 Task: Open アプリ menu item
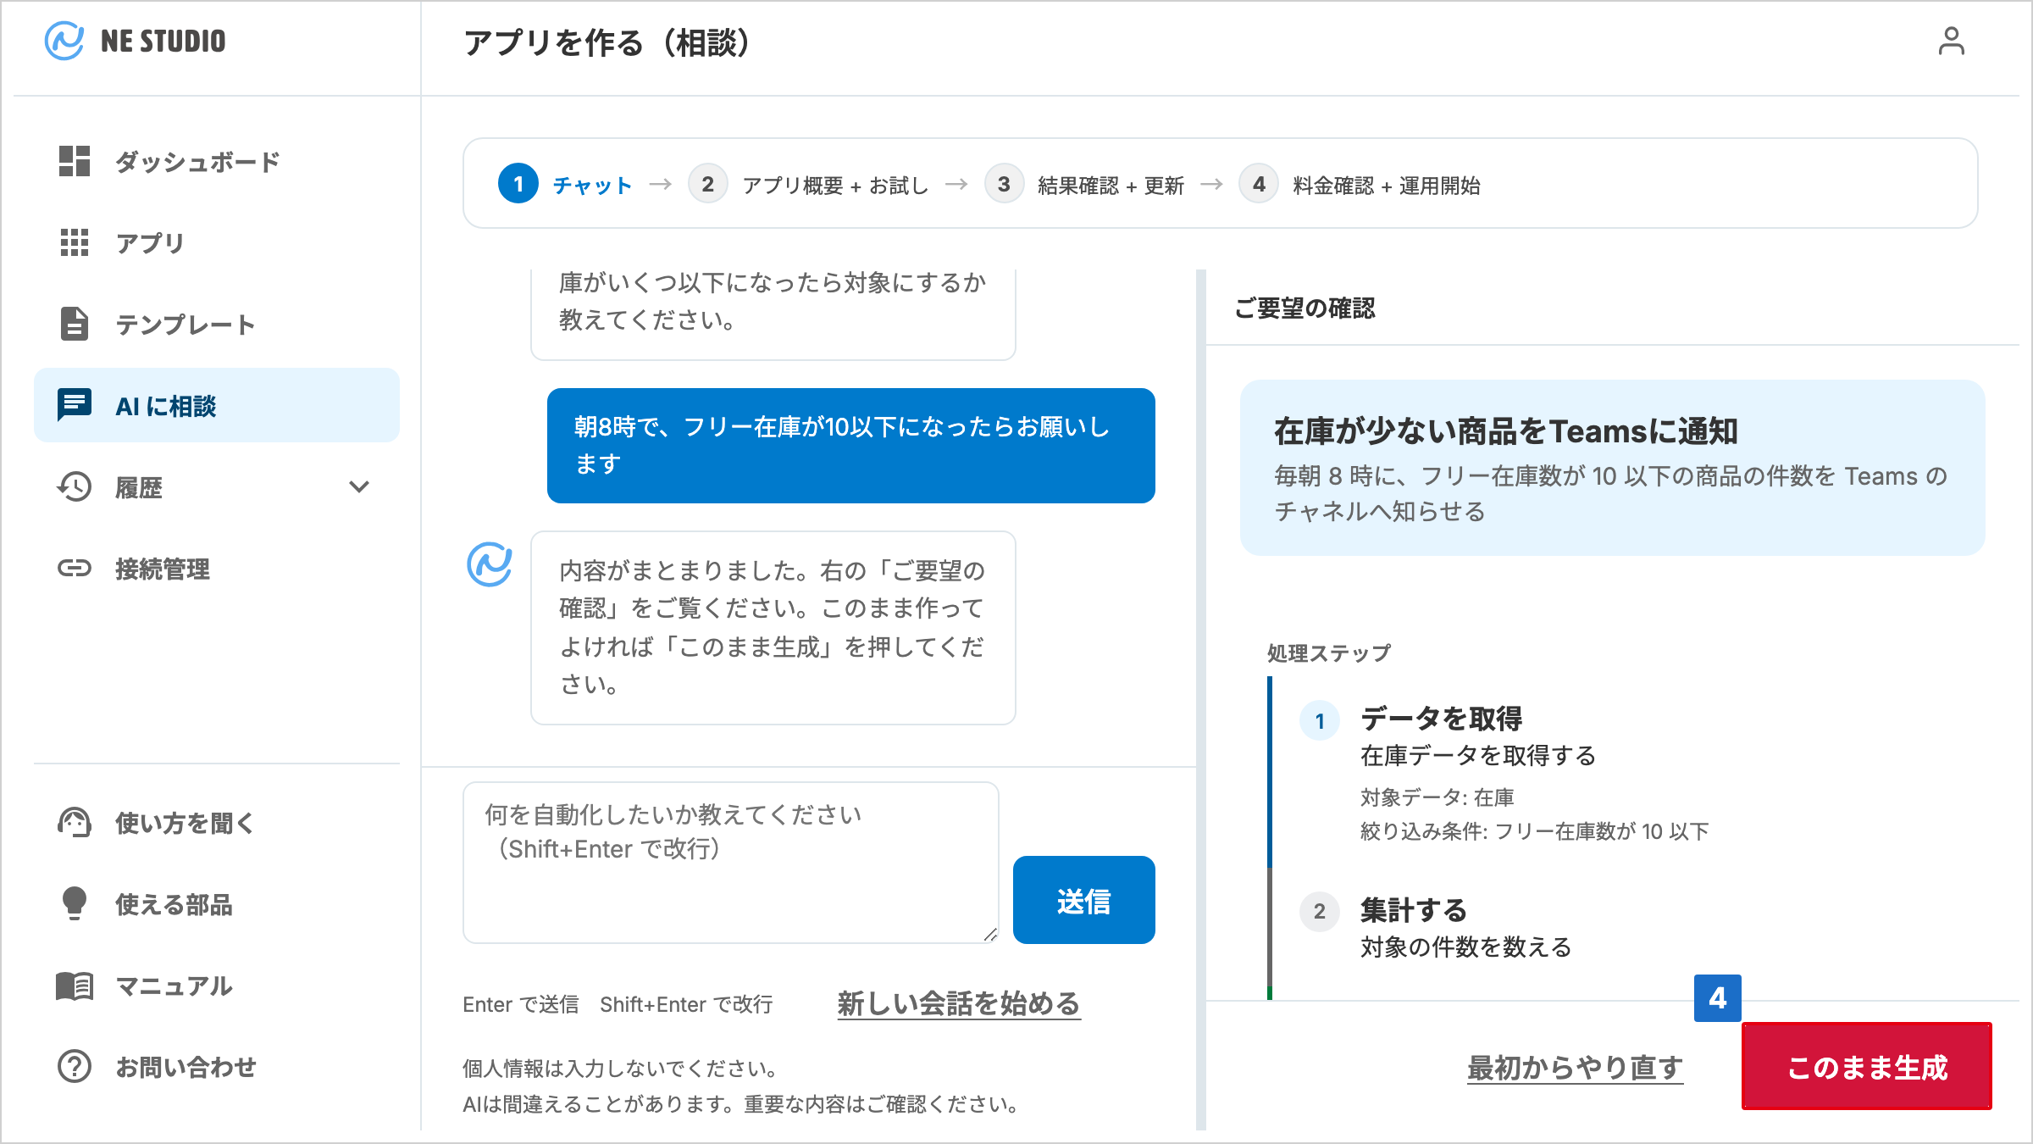pyautogui.click(x=217, y=242)
